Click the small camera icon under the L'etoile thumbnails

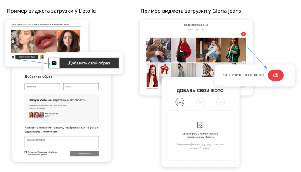pyautogui.click(x=13, y=57)
